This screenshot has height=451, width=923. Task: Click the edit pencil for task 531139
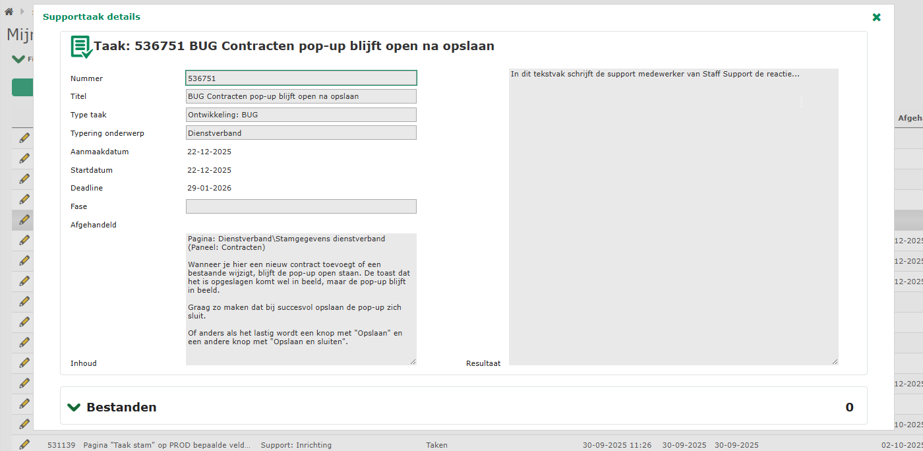24,444
